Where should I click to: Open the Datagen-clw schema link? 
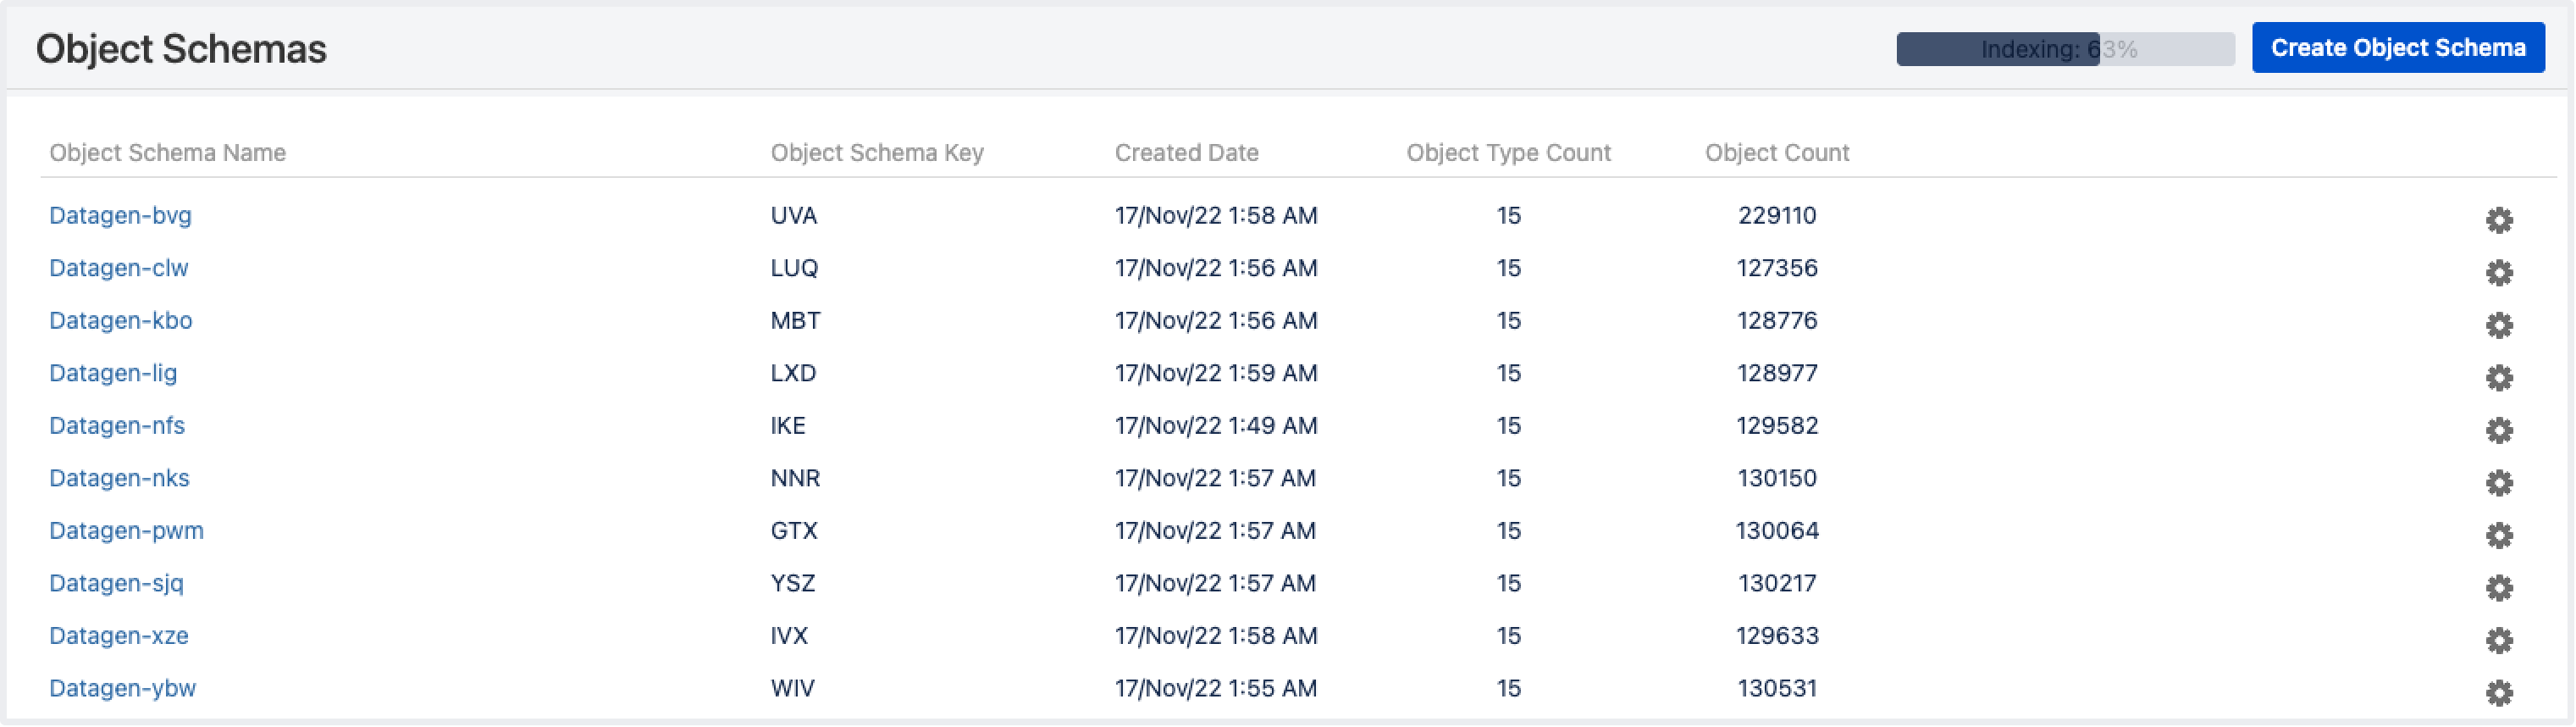pos(118,268)
